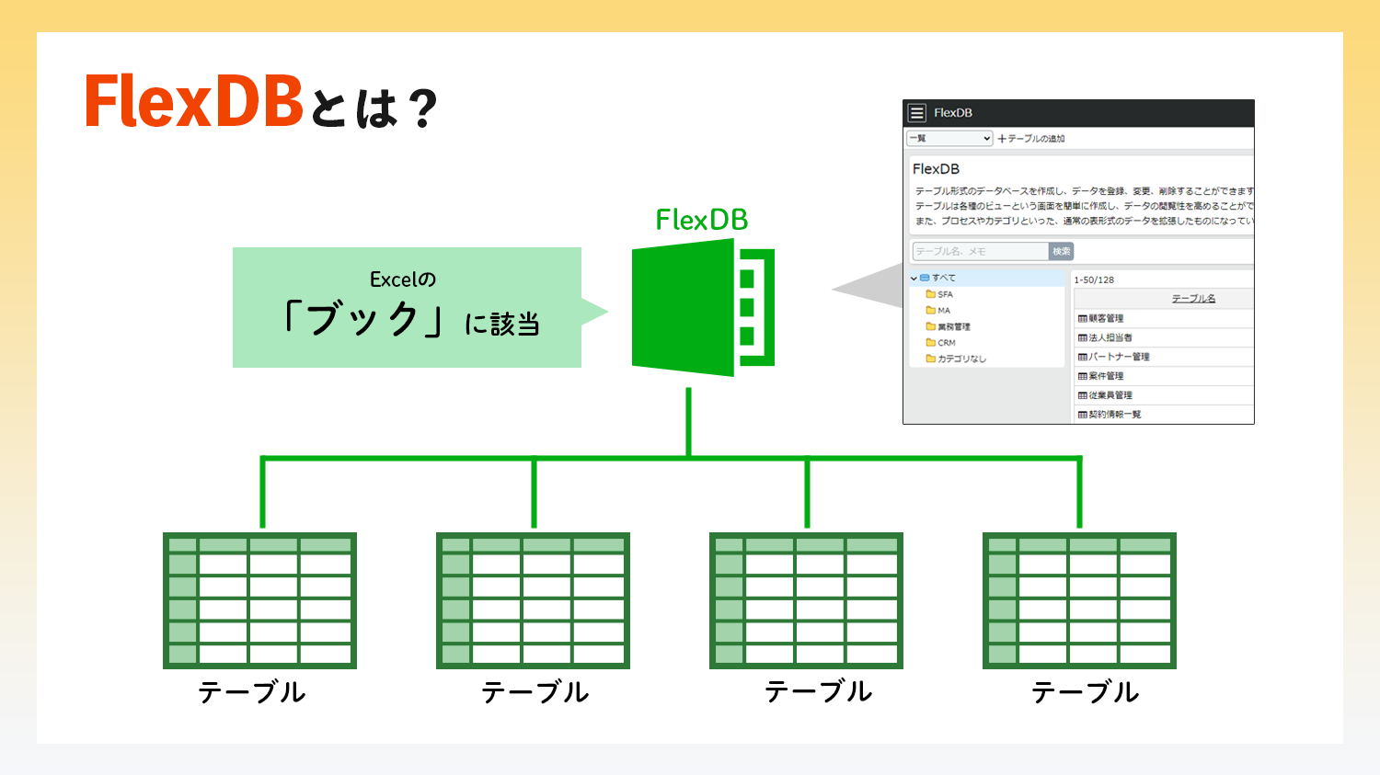This screenshot has width=1380, height=775.
Task: Open the SFA category folder
Action: [x=939, y=294]
